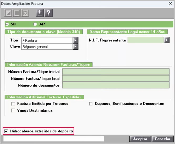Enable Varios Destinatarios checkbox

point(13,110)
